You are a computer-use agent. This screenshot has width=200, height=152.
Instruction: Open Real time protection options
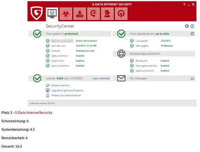tap(62, 41)
